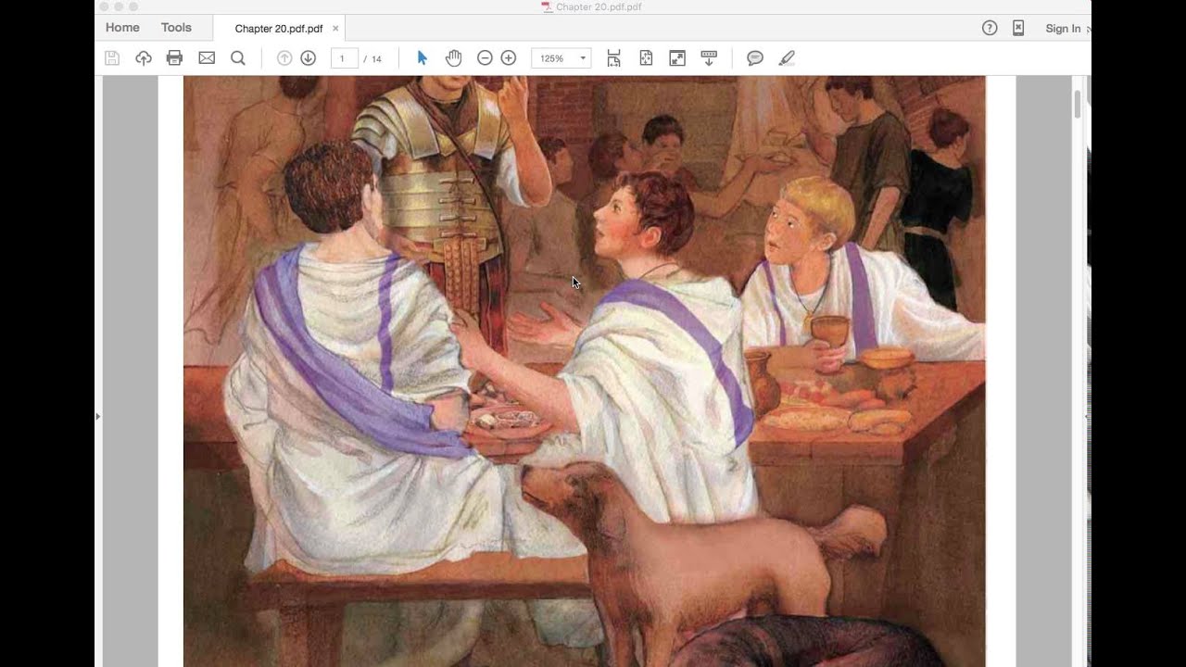Image resolution: width=1186 pixels, height=667 pixels.
Task: Select the Hand pan tool
Action: point(453,58)
